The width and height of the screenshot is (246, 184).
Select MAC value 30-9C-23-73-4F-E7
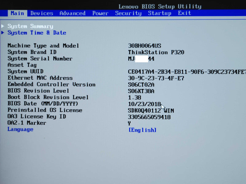click(x=156, y=78)
